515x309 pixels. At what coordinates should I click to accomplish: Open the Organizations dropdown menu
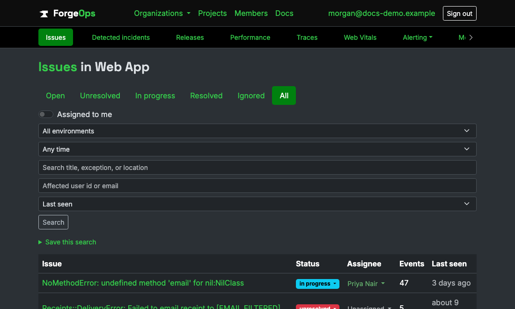(162, 14)
